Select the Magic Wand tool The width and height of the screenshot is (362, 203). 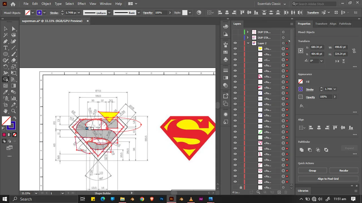5,35
